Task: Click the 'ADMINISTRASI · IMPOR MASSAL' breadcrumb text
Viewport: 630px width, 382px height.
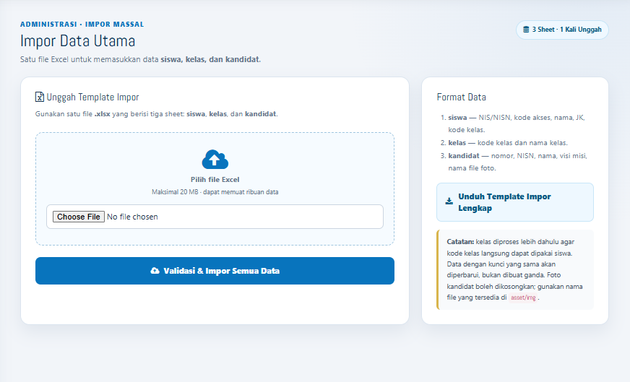Action: click(82, 24)
